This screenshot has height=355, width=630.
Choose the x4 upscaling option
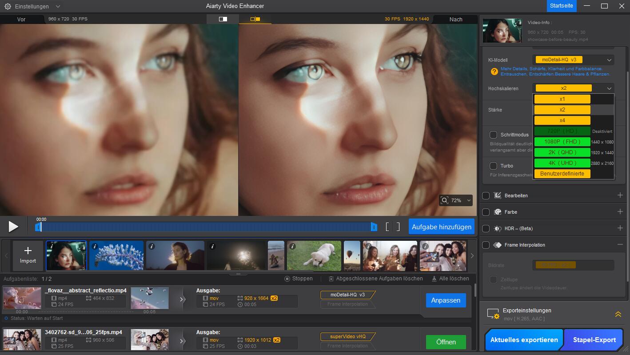pyautogui.click(x=562, y=120)
